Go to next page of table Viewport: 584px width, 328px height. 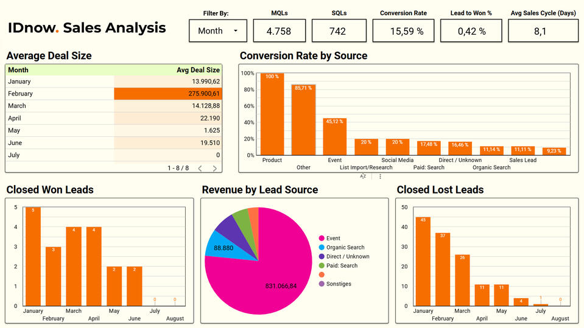point(214,168)
